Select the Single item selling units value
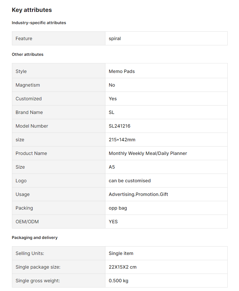 point(121,253)
